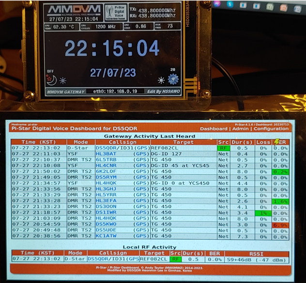Click the 'Dur(s)' header in Gateway table
Screen dimensions: 306x283
pyautogui.click(x=243, y=142)
